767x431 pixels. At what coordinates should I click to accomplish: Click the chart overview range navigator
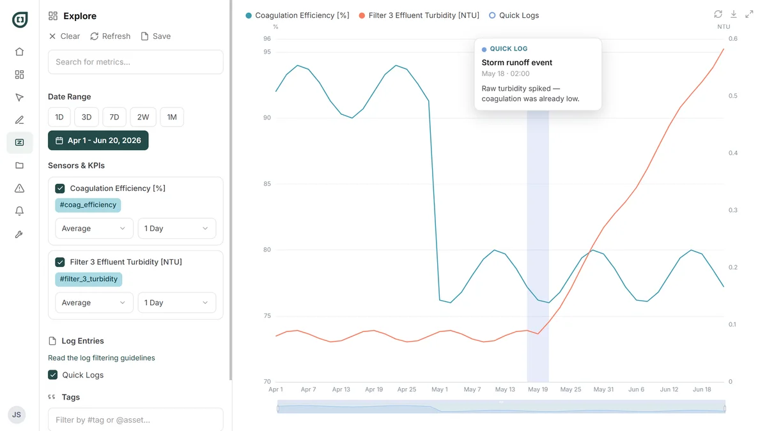(x=501, y=406)
